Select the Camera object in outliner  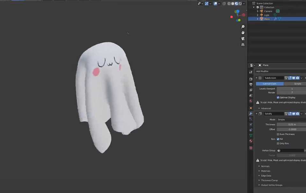pyautogui.click(x=268, y=11)
